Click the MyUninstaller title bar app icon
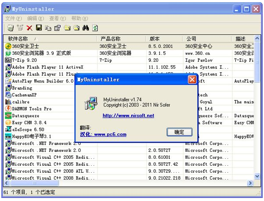 pyautogui.click(x=7, y=9)
